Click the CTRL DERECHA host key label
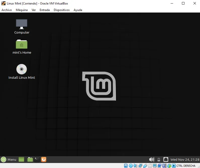Image resolution: width=200 pixels, height=168 pixels. [186, 166]
